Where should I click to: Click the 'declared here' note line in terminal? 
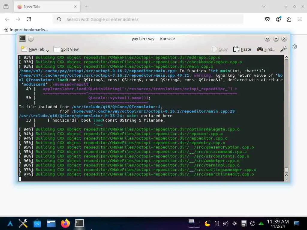(x=96, y=116)
